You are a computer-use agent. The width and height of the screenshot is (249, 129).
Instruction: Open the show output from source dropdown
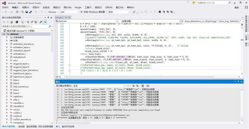tap(99, 86)
